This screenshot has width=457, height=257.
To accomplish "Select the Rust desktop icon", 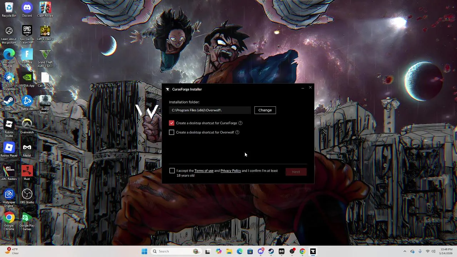I will (27, 173).
